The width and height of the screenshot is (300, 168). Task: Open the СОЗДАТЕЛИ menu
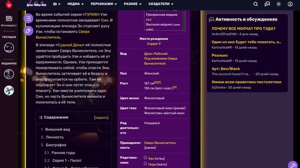tap(161, 4)
